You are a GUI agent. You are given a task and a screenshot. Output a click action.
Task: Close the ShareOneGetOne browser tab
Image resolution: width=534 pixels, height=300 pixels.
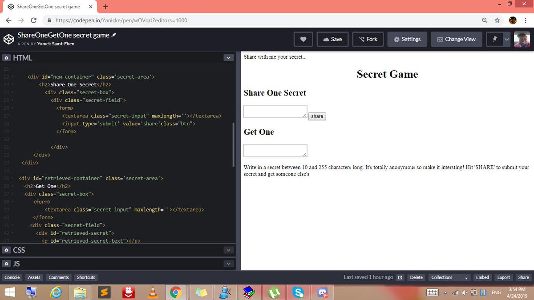(x=90, y=7)
